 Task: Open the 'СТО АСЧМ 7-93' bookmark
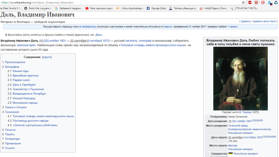(x=244, y=8)
